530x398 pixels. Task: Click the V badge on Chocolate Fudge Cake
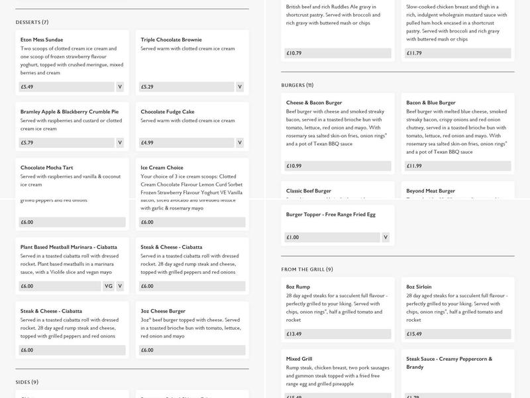click(x=240, y=143)
